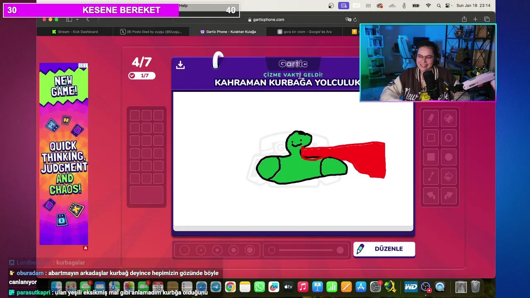Open App Store from the dock

tap(361, 287)
